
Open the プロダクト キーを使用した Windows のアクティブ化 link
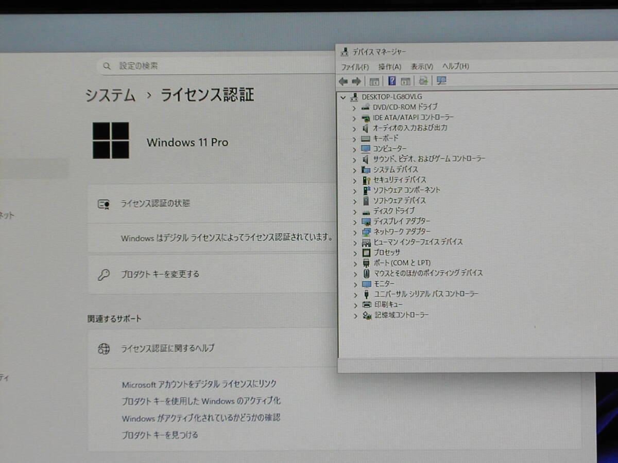[x=201, y=401]
